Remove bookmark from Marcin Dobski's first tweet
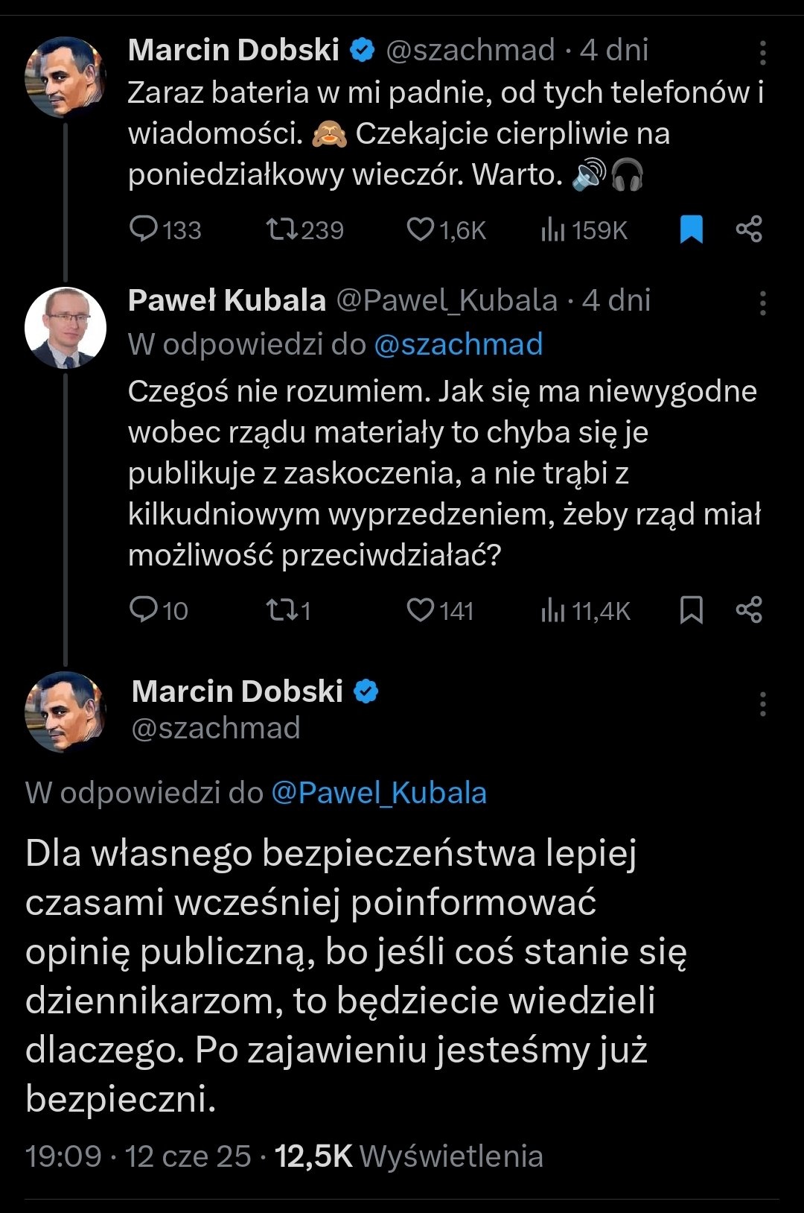The image size is (804, 1213). 691,229
